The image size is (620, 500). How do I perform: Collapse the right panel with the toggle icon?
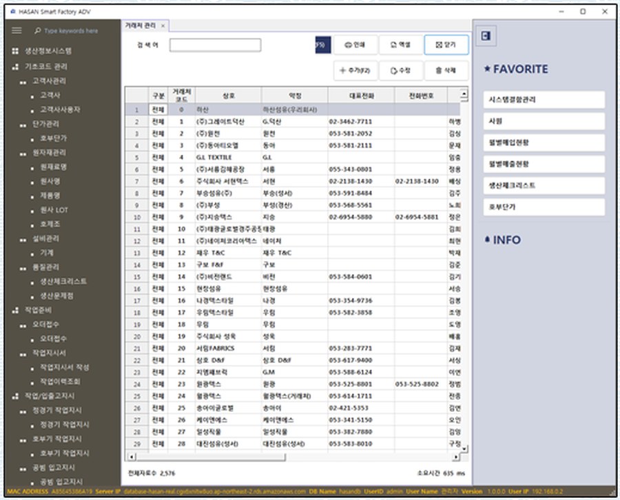[x=486, y=36]
